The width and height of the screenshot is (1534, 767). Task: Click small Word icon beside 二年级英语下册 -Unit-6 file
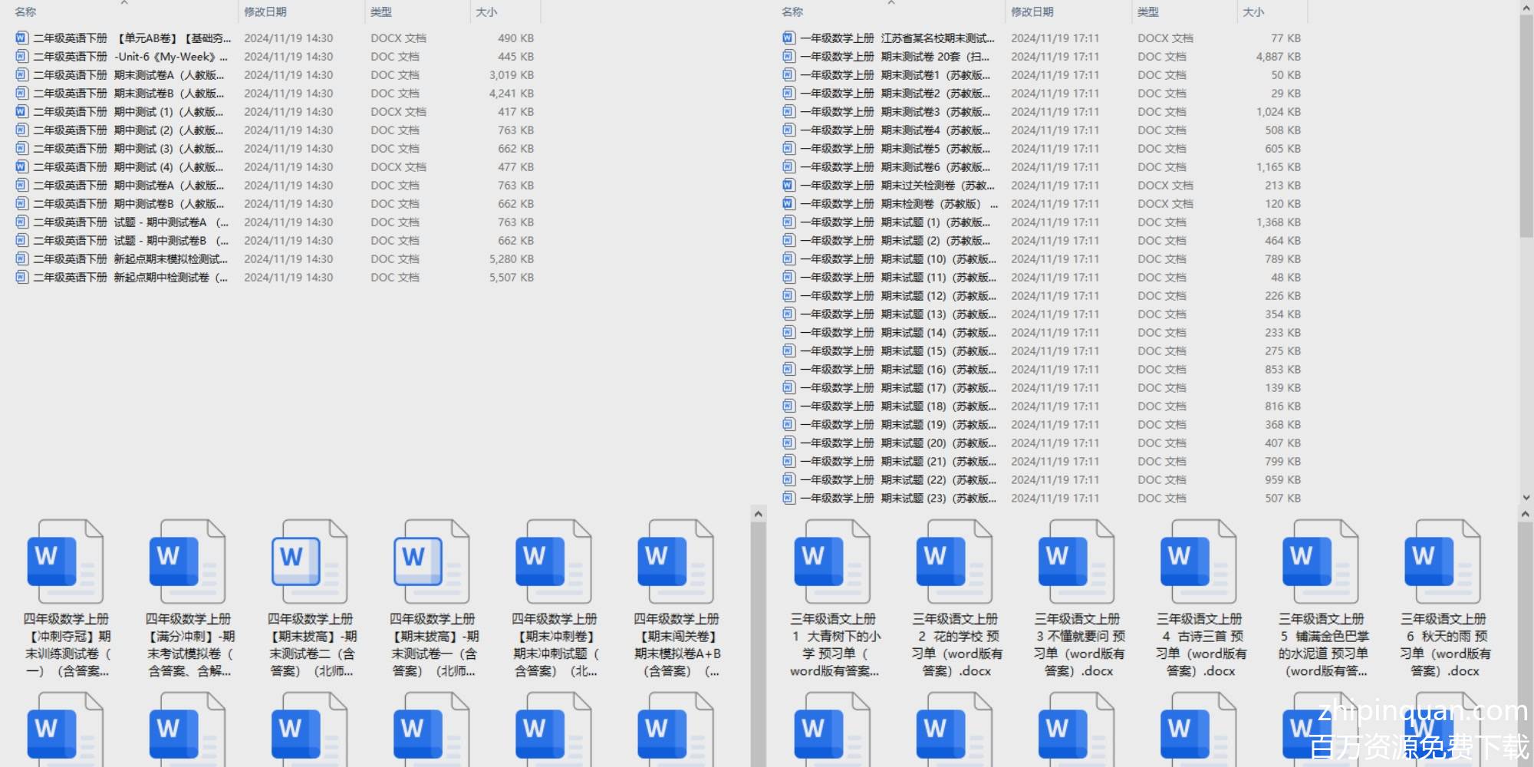point(21,57)
